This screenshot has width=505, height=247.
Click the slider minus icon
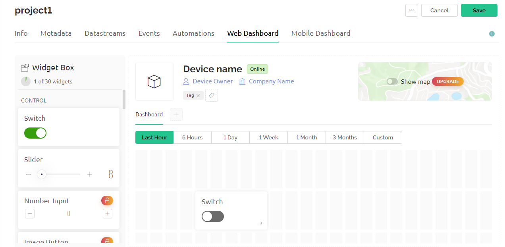click(x=29, y=174)
